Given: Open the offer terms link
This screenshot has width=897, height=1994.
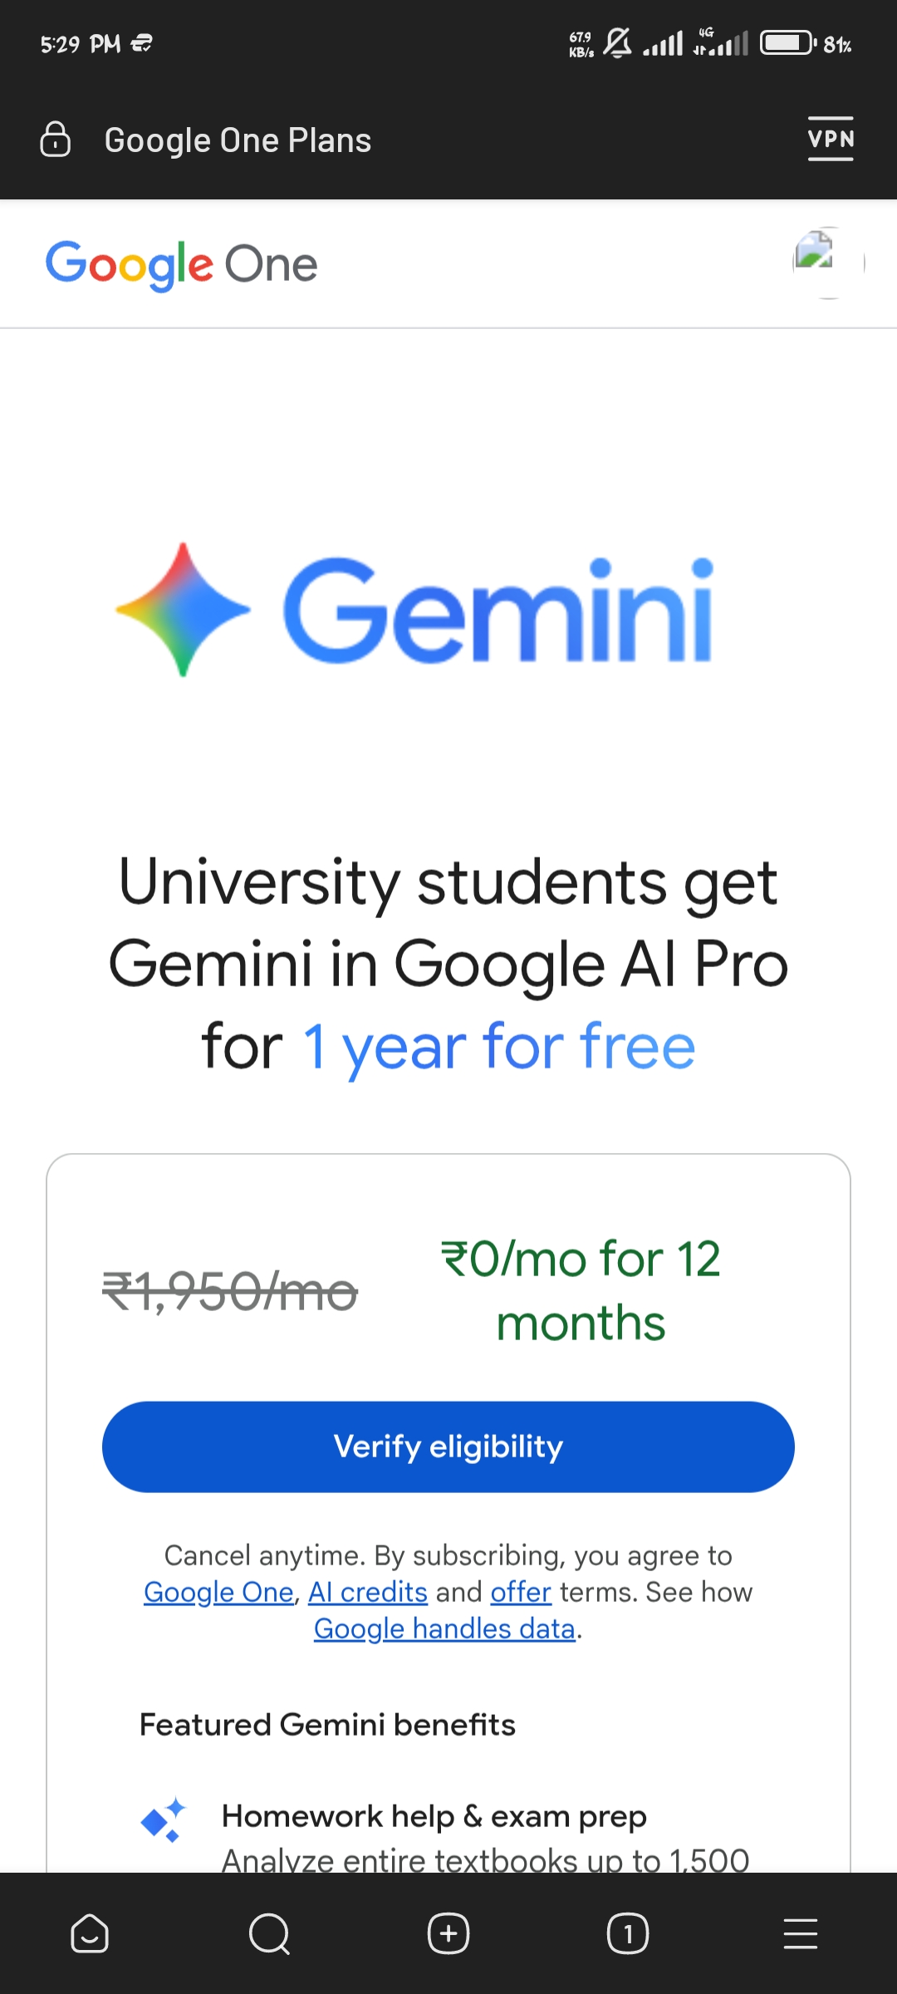Looking at the screenshot, I should click(x=521, y=1592).
